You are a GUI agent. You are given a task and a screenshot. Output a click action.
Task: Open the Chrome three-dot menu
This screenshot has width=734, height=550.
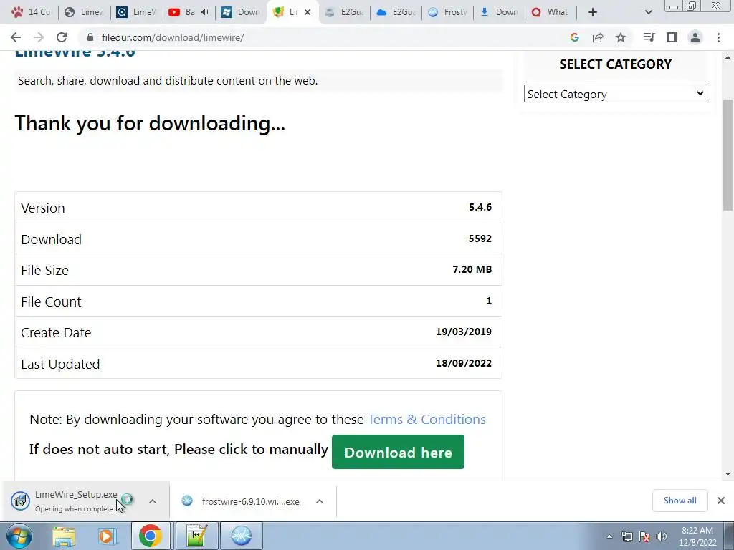tap(718, 37)
